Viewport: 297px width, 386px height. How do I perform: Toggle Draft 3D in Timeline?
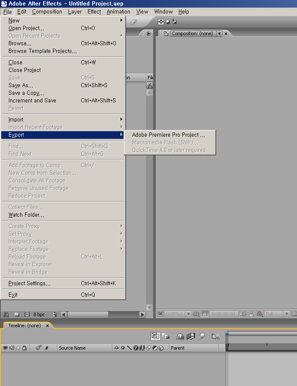click(x=166, y=336)
